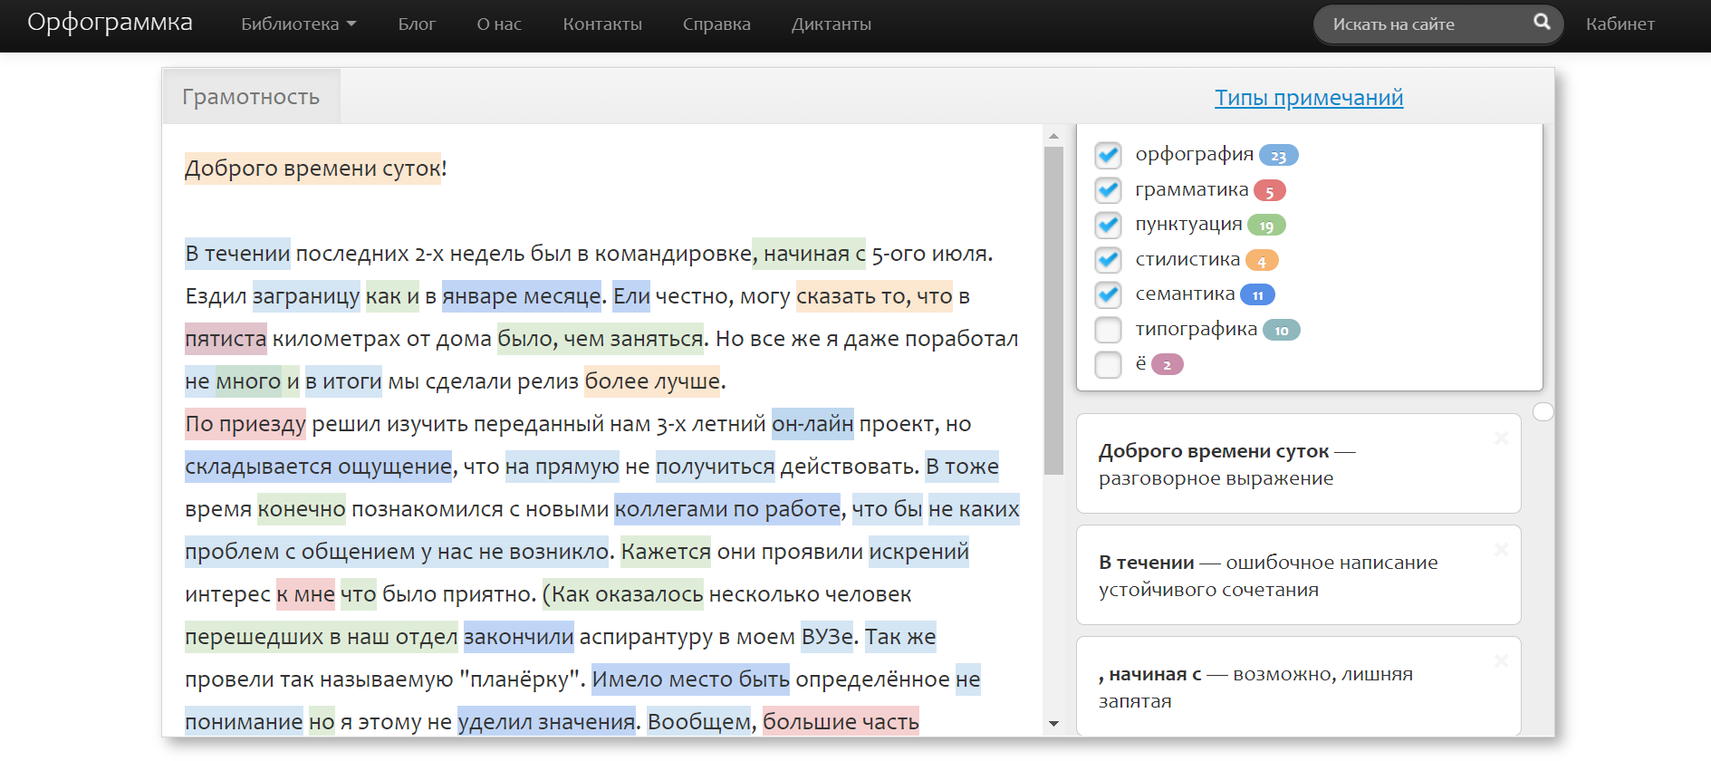Screen dimensions: 1711x761
Task: Click the стилистика count badge 4
Action: tap(1262, 261)
